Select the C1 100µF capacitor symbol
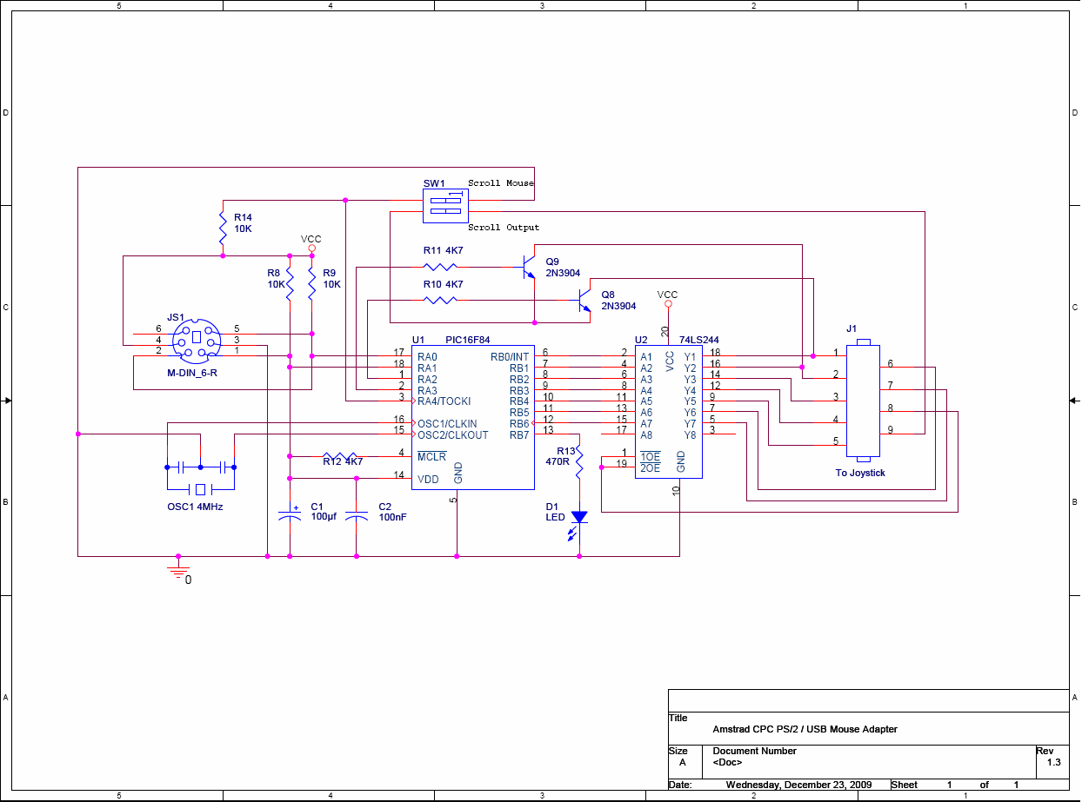The image size is (1082, 802). point(289,515)
